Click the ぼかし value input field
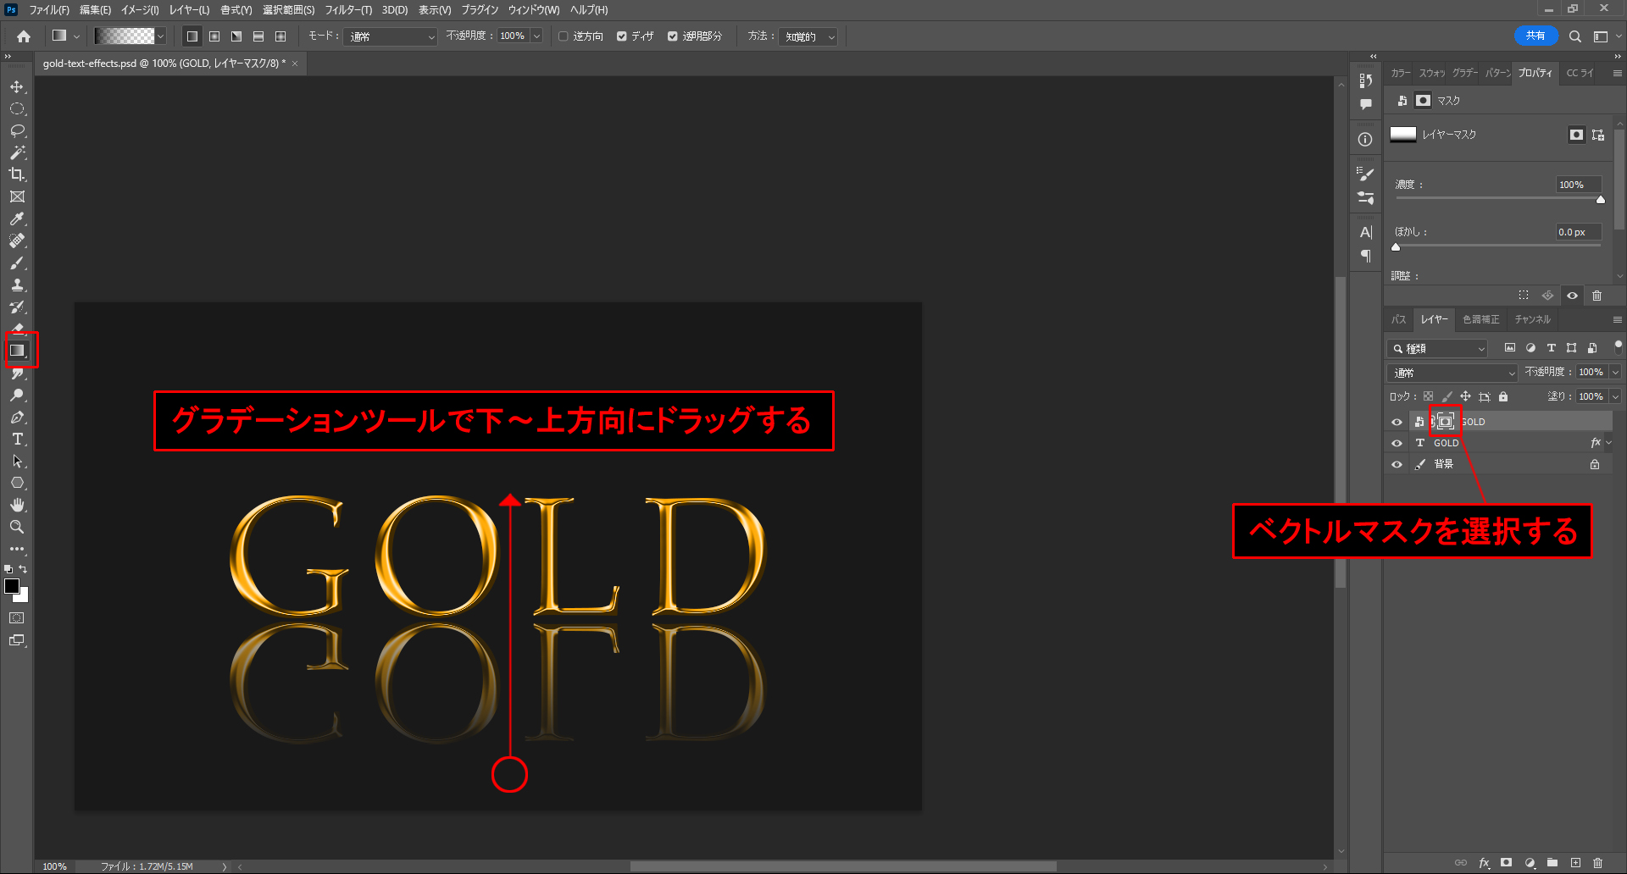This screenshot has height=874, width=1627. click(1578, 232)
